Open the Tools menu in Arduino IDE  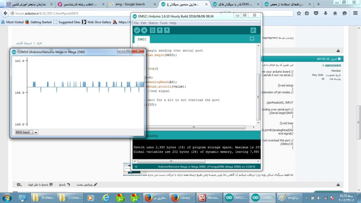[x=164, y=23]
